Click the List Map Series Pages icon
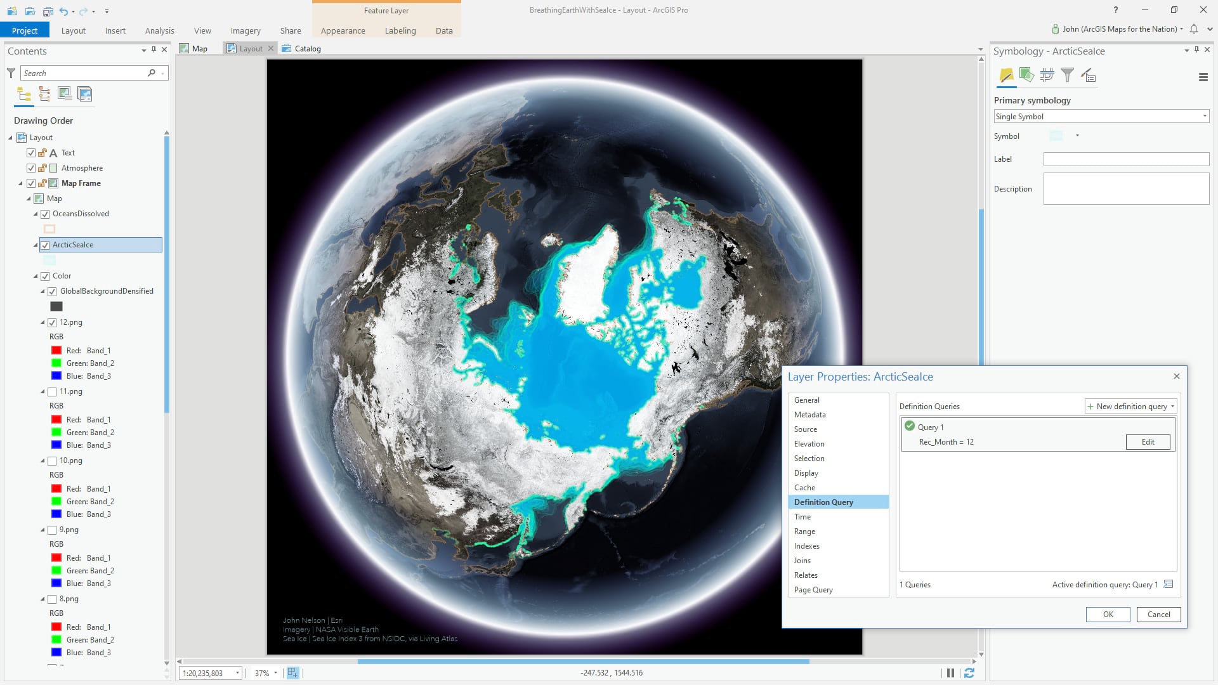The height and width of the screenshot is (685, 1218). [85, 95]
